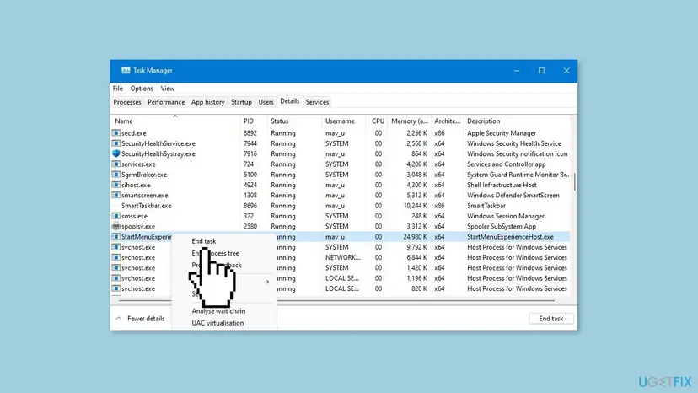Image resolution: width=698 pixels, height=393 pixels.
Task: Choose End task in the context menu
Action: pyautogui.click(x=204, y=241)
